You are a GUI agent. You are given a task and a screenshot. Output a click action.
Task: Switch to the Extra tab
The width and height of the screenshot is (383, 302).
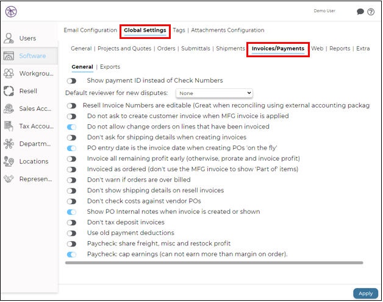363,49
